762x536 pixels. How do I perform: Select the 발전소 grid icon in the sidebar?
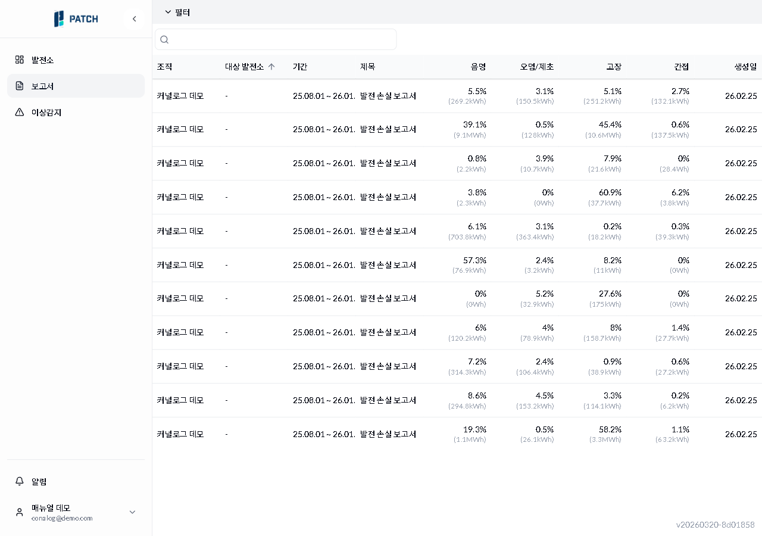[x=18, y=59]
